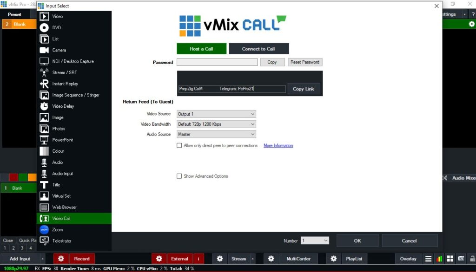Screen dimensions: 476x272
Task: Open the hamburger menu icon in bottom bar
Action: point(428,259)
